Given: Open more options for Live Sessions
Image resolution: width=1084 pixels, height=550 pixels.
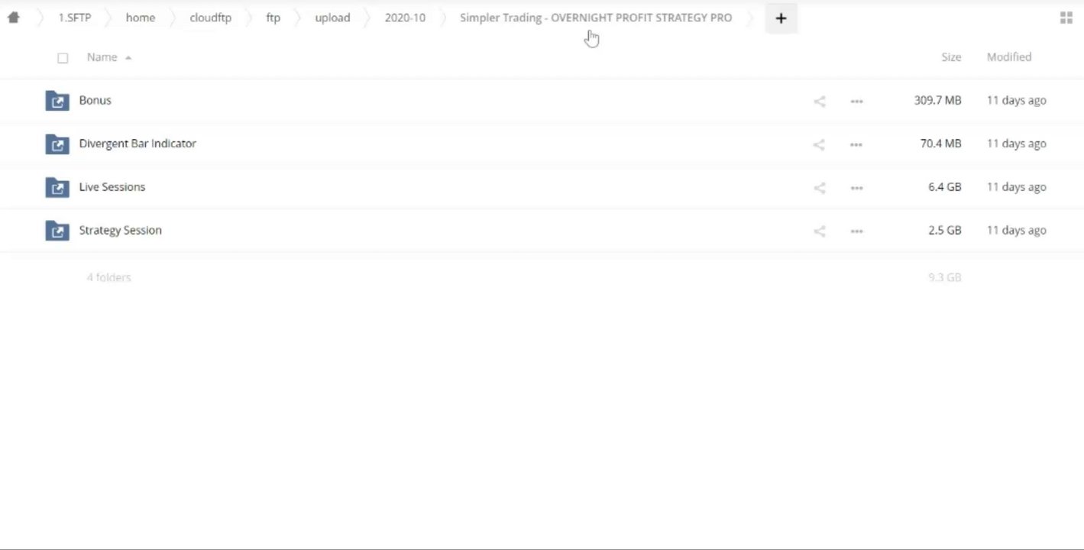Looking at the screenshot, I should coord(856,188).
